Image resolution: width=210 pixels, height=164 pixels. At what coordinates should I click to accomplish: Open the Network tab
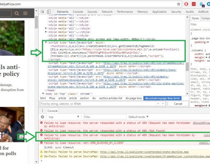tap(107, 12)
